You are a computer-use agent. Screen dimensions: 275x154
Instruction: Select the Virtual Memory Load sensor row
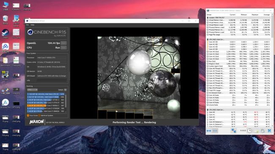(x=239, y=25)
